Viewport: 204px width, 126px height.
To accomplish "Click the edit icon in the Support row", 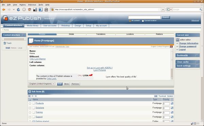I will pyautogui.click(x=172, y=117).
